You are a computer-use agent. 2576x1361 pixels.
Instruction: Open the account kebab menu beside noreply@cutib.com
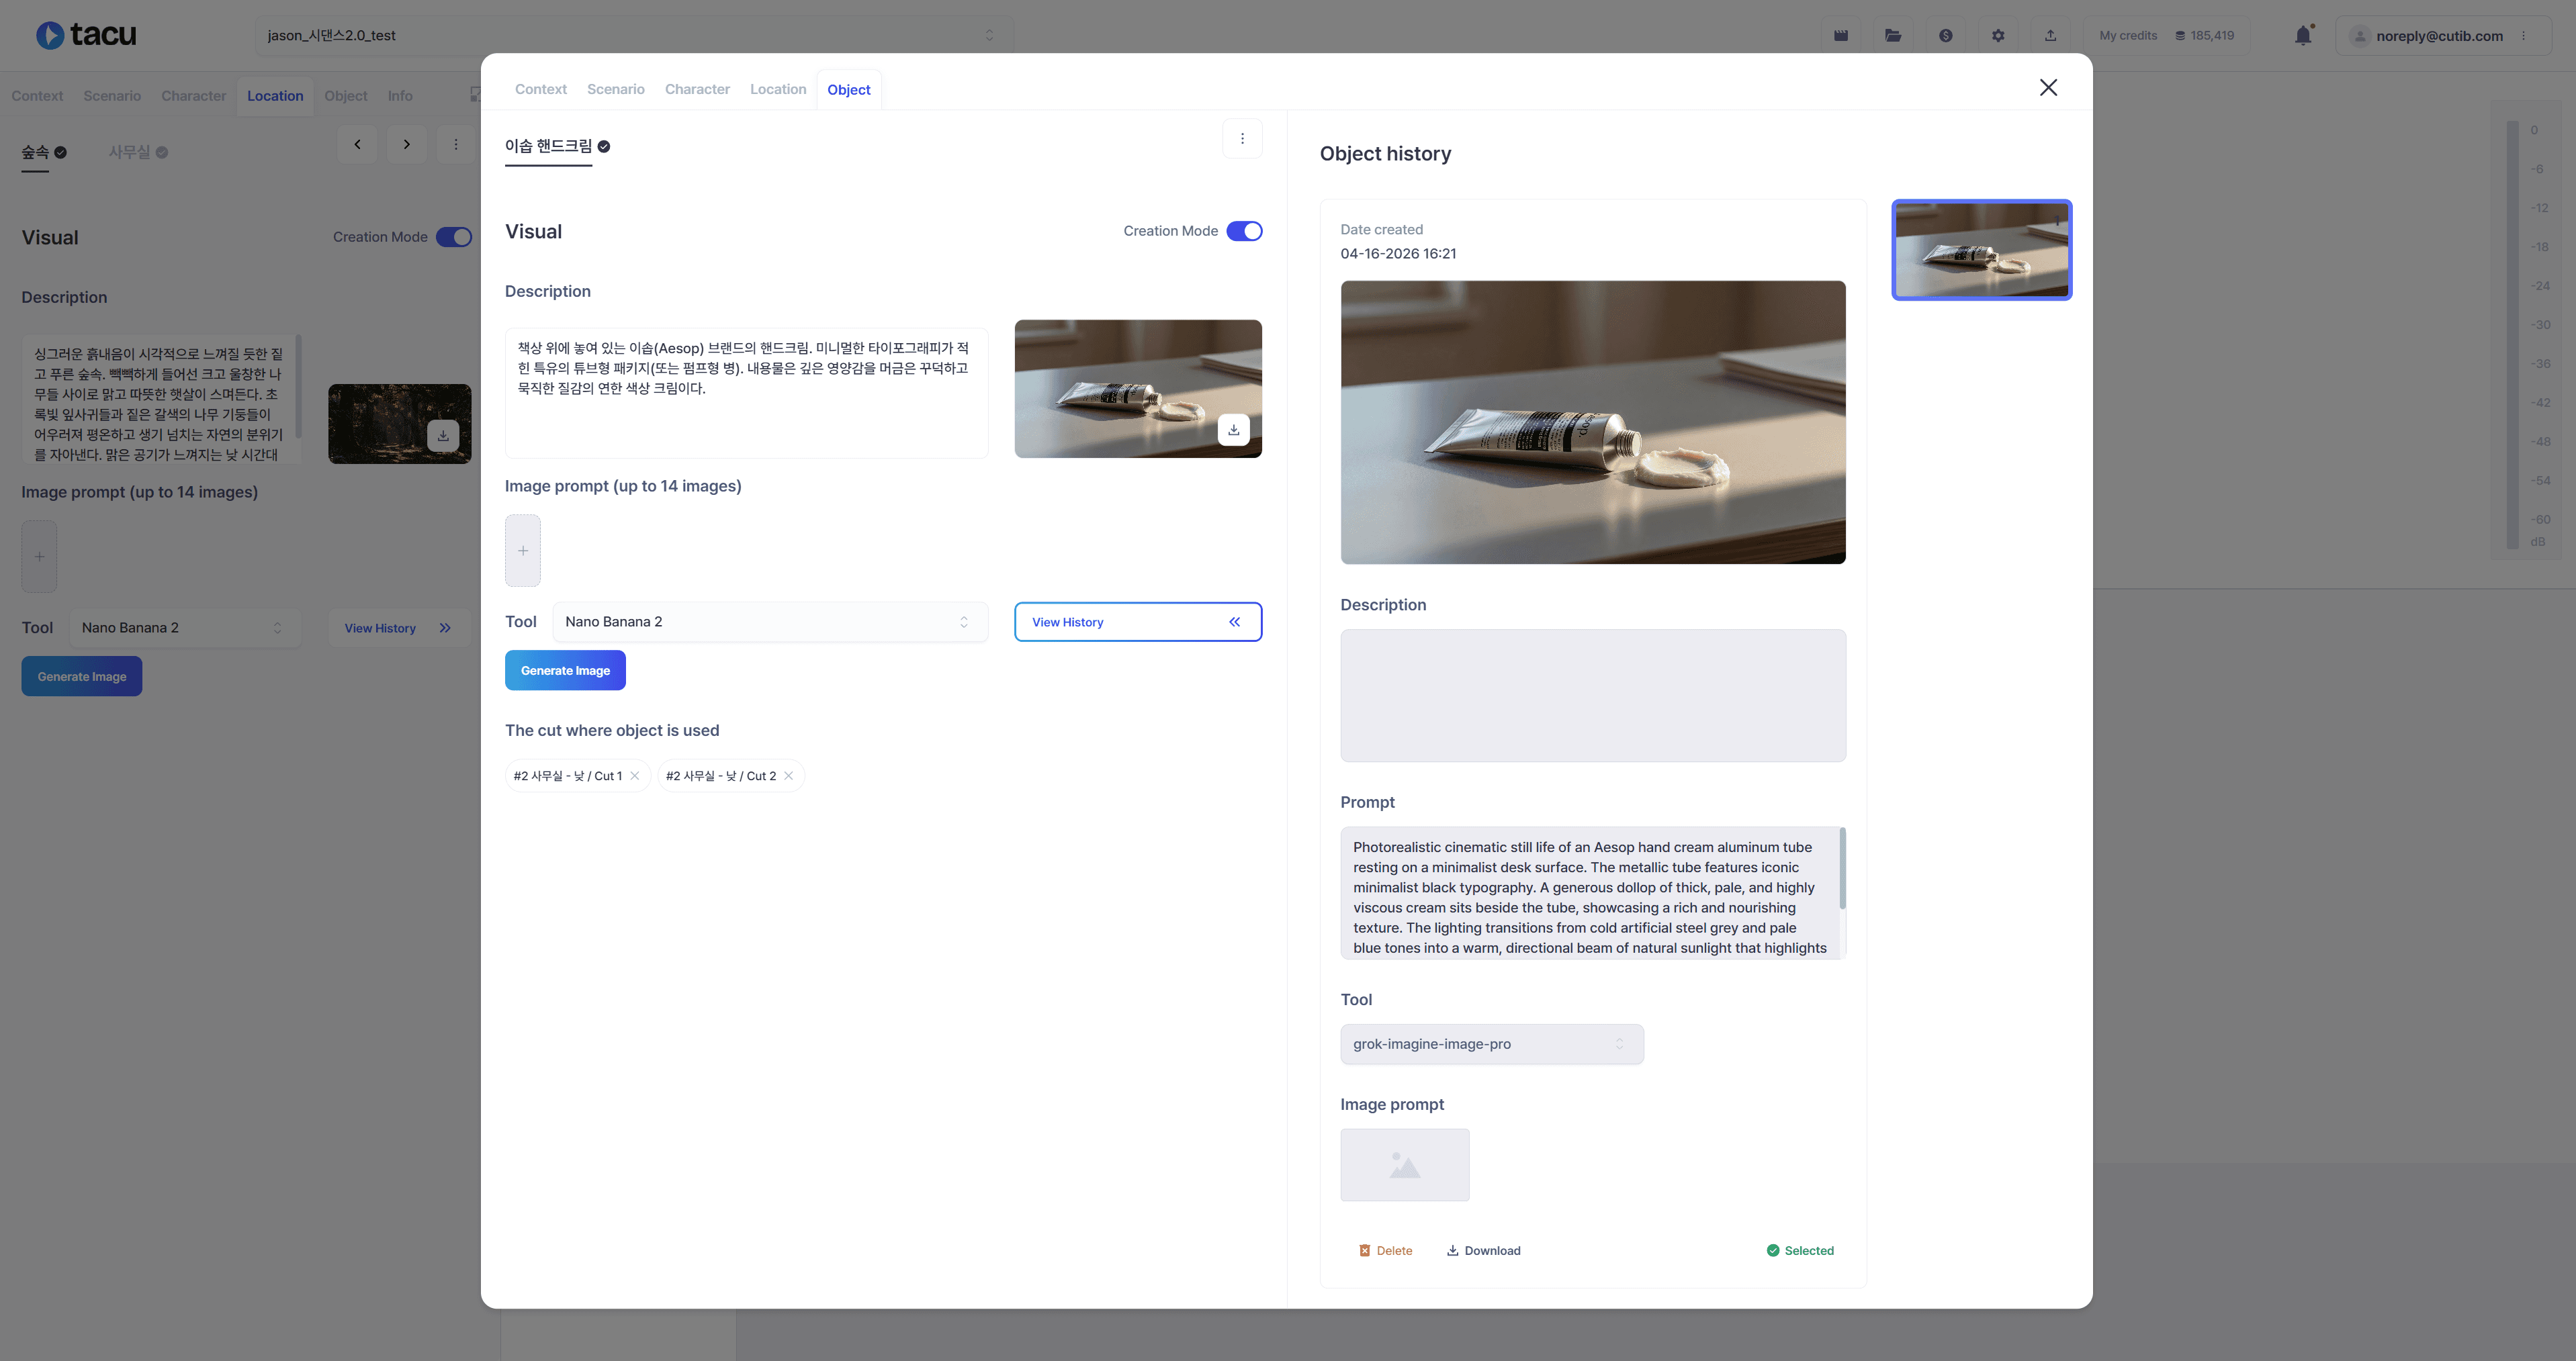[x=2524, y=36]
